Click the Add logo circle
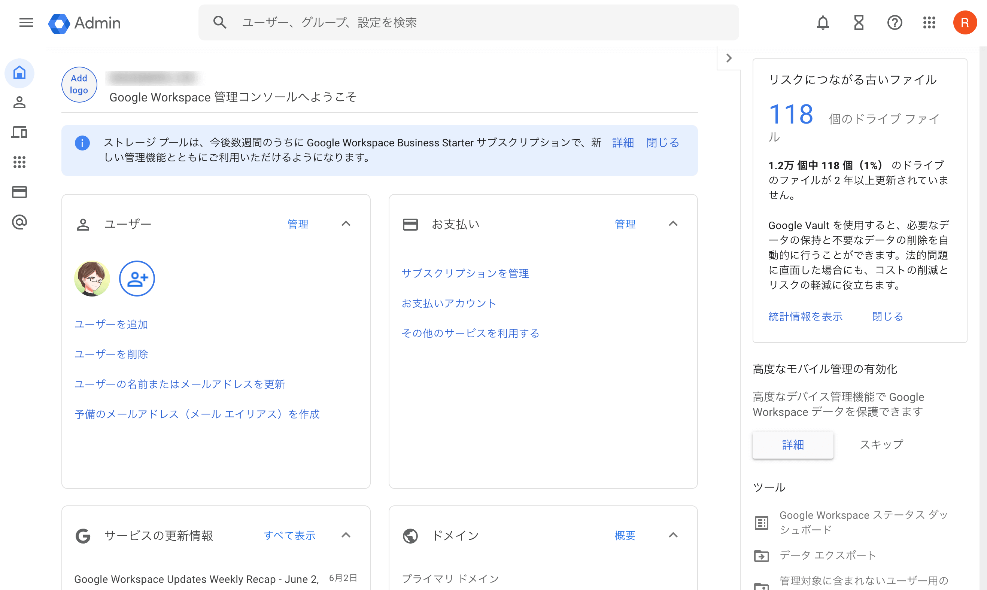 [79, 84]
